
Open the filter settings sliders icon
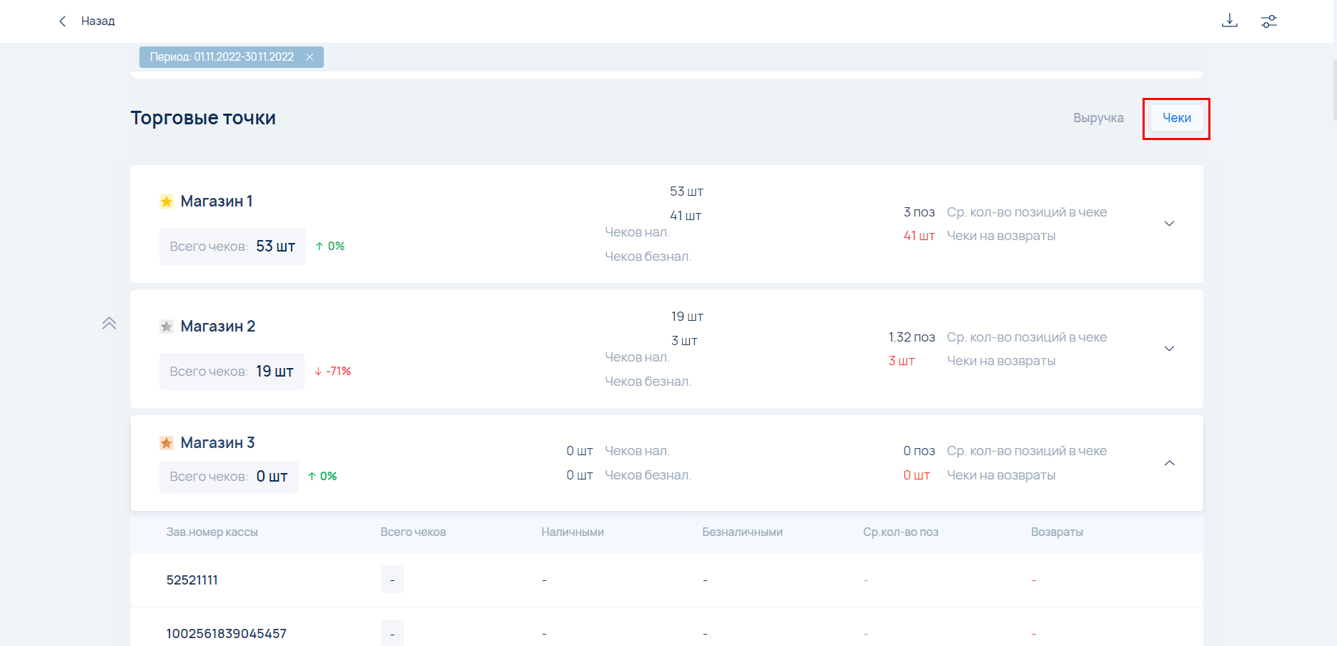coord(1269,21)
